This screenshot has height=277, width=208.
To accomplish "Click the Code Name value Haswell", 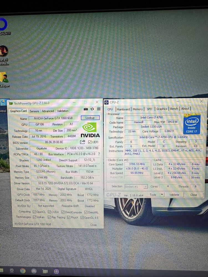I will point(138,122).
